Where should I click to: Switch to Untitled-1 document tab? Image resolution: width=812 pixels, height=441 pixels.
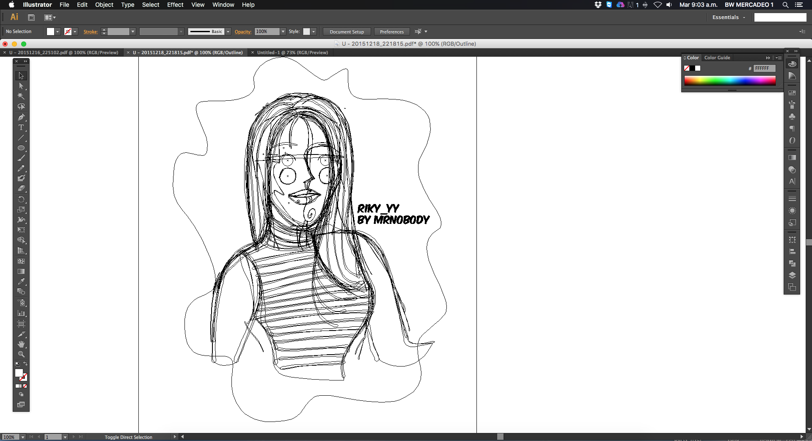[292, 52]
